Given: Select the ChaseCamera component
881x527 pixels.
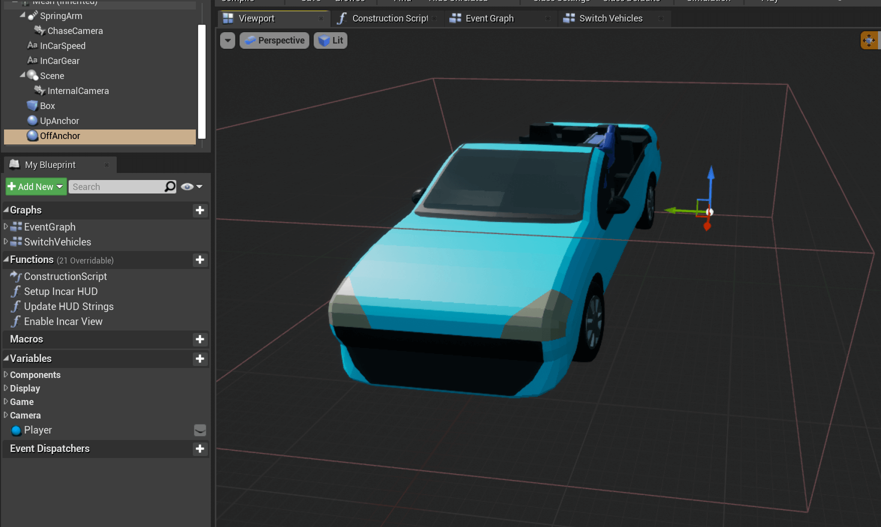Looking at the screenshot, I should tap(75, 31).
